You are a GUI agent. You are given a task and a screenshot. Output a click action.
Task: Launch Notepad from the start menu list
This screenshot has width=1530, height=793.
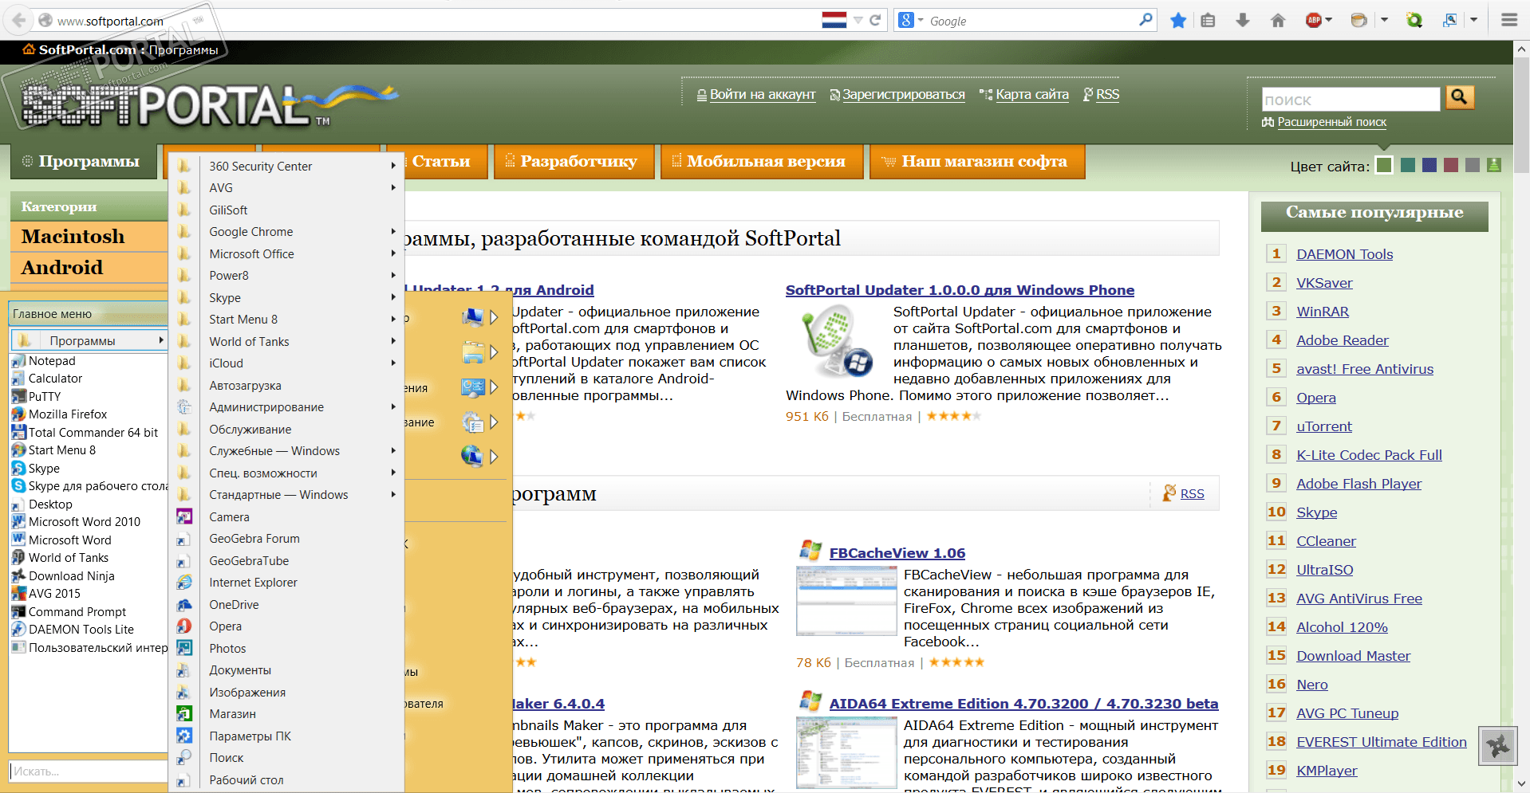52,361
